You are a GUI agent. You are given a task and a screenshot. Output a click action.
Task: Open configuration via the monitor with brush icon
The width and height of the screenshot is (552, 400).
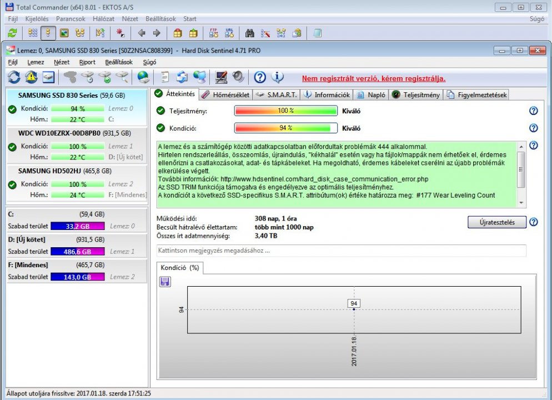pos(221,77)
